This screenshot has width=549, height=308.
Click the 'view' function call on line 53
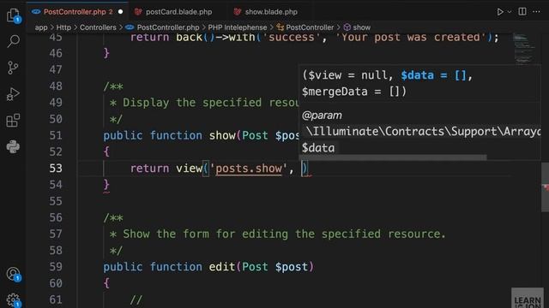click(189, 169)
